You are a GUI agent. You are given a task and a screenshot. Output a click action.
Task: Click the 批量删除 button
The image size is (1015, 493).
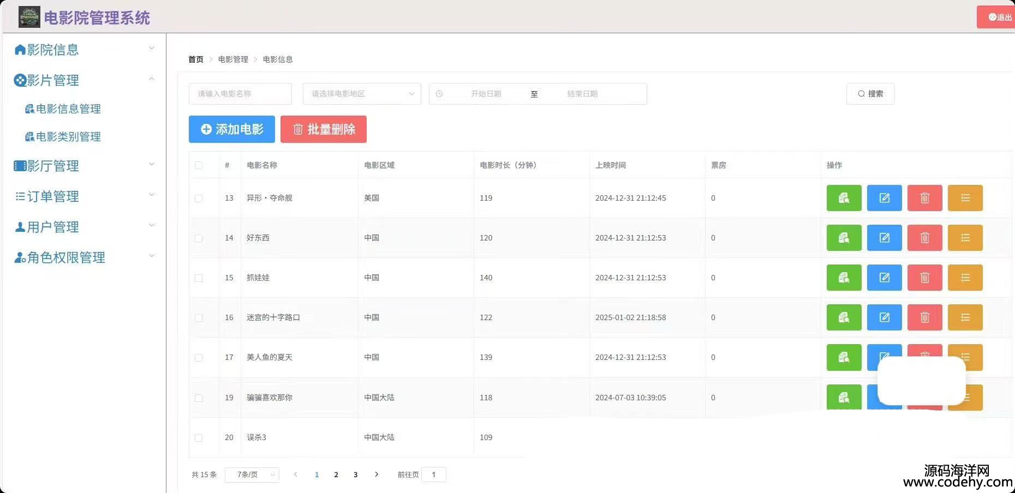(324, 129)
